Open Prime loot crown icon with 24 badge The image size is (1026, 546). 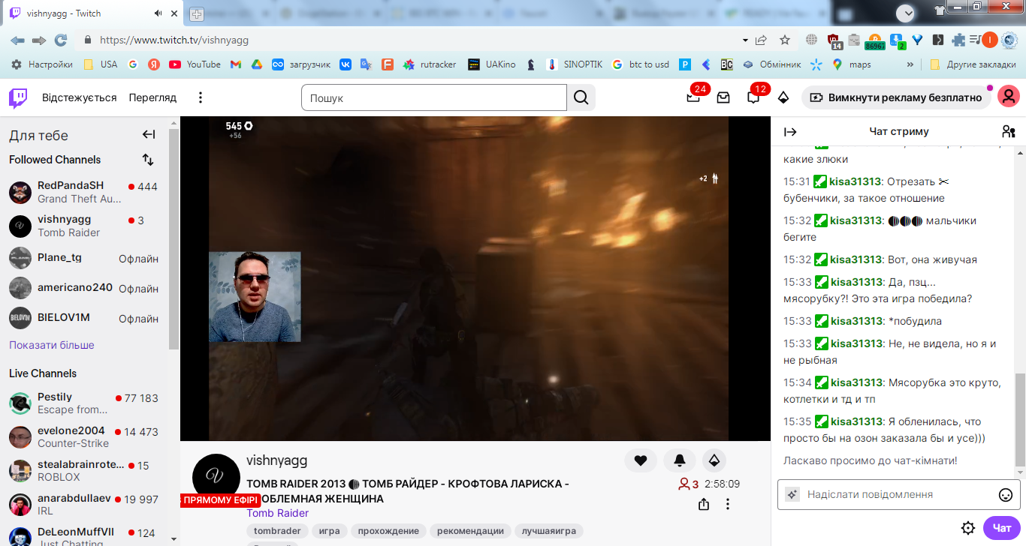[693, 97]
